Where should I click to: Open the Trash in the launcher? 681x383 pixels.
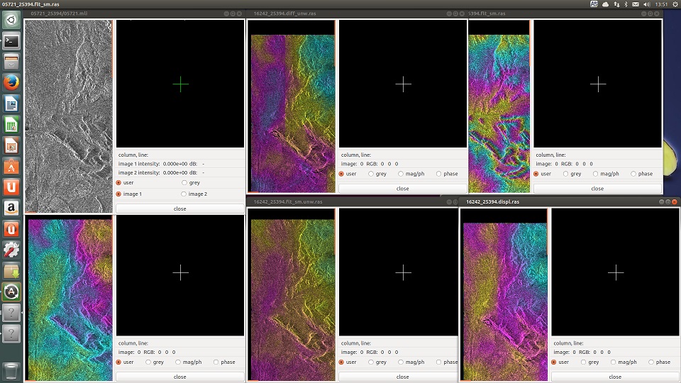(x=11, y=370)
